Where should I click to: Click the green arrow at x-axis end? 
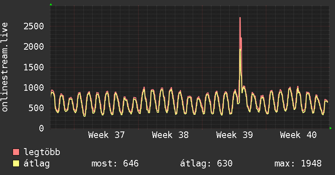pos(331,128)
